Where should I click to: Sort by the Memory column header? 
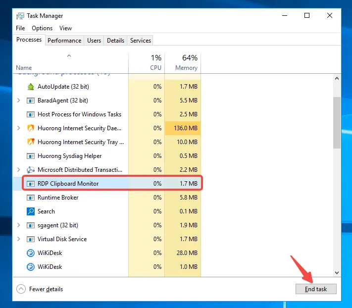point(183,63)
